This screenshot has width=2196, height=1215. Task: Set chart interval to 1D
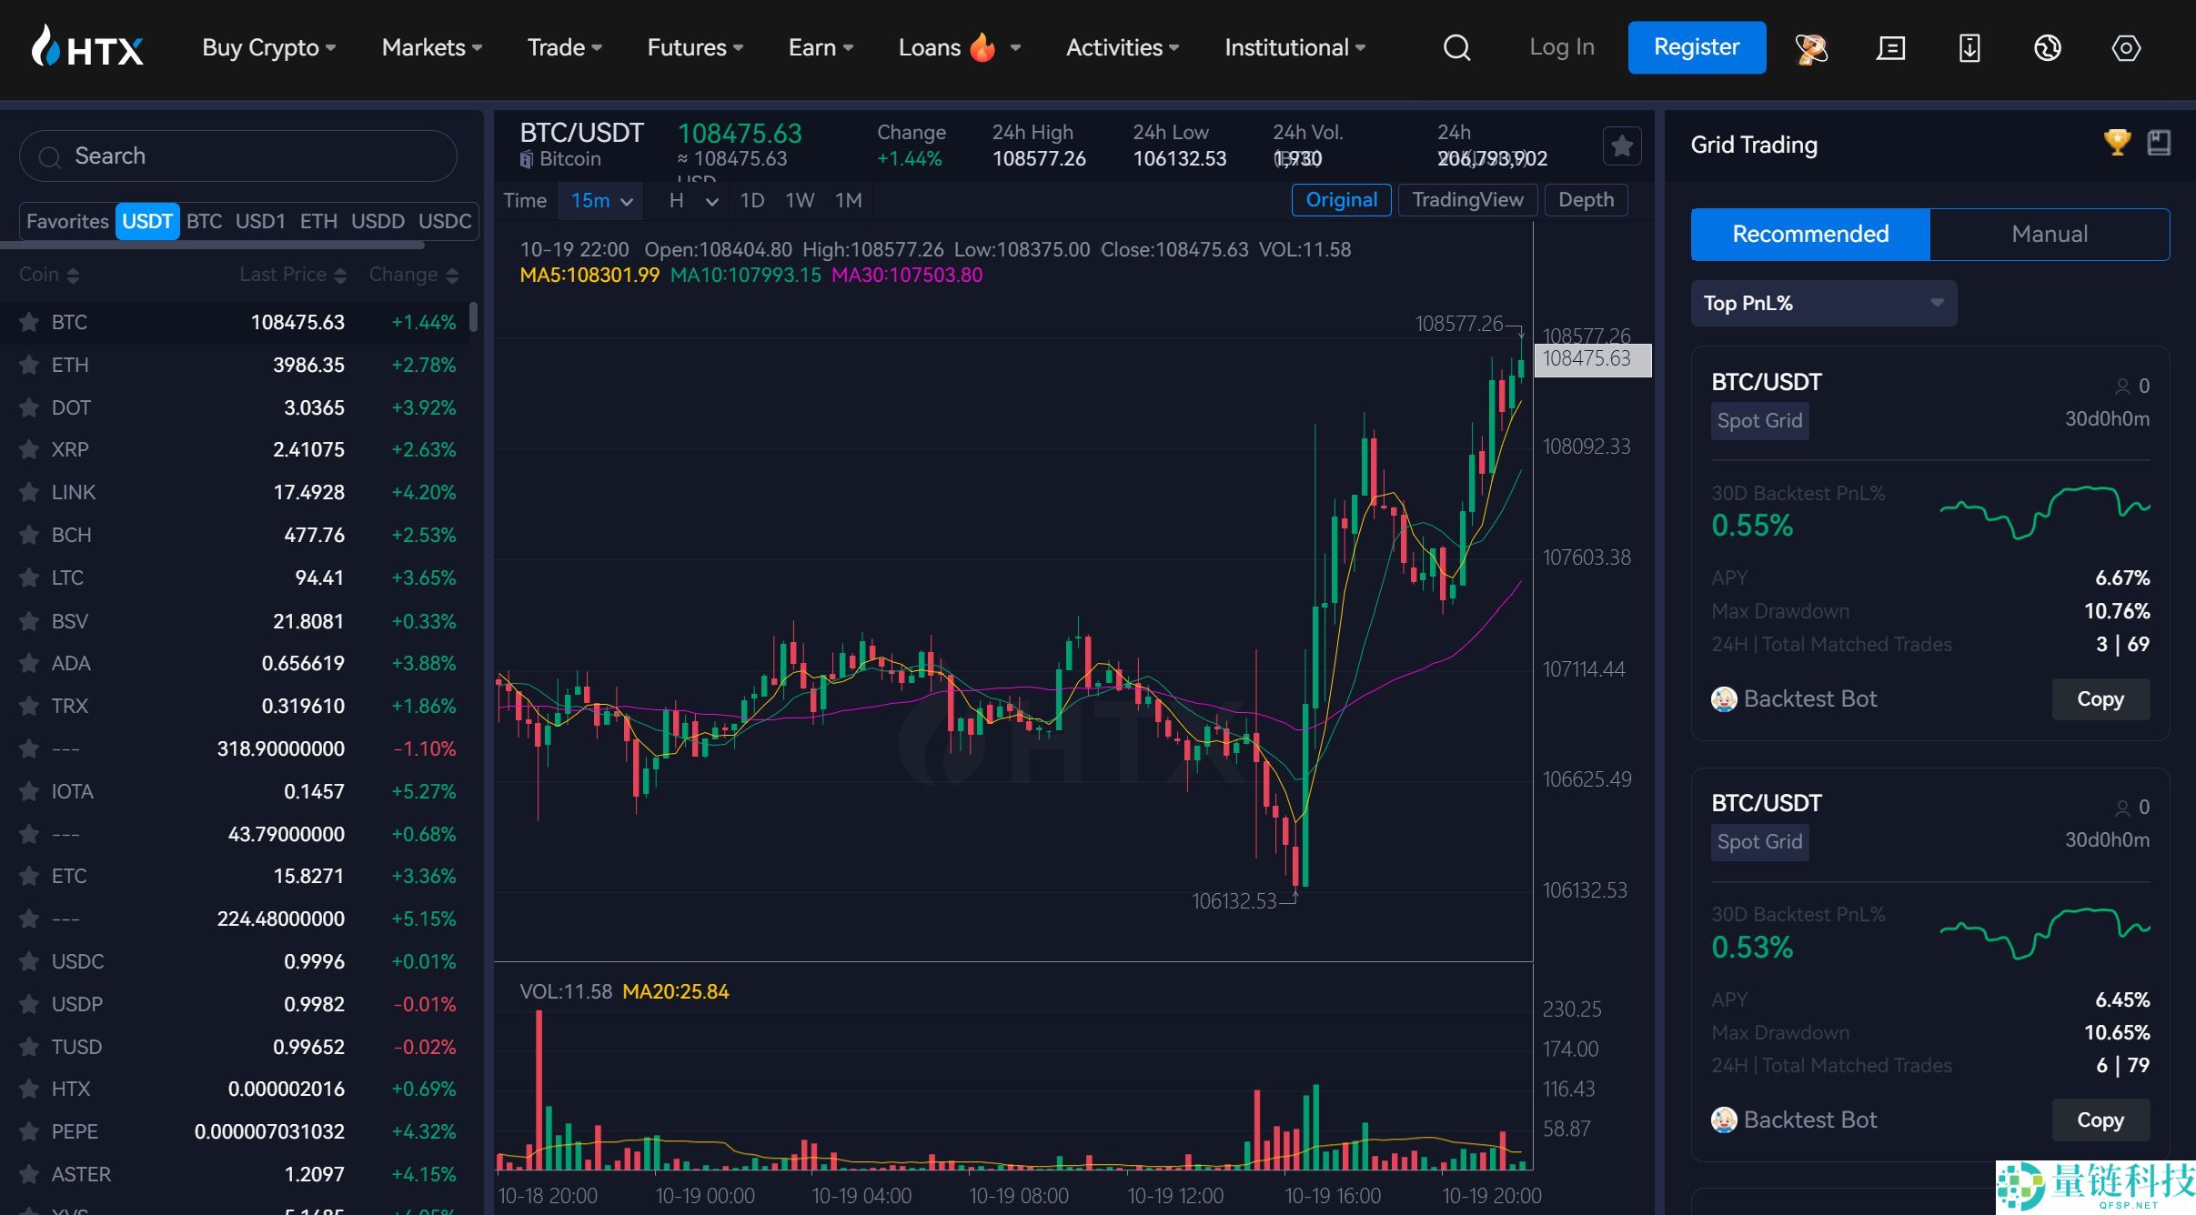(x=751, y=200)
